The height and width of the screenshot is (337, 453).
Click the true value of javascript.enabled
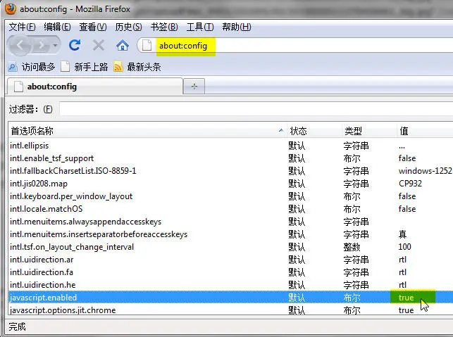tap(406, 298)
